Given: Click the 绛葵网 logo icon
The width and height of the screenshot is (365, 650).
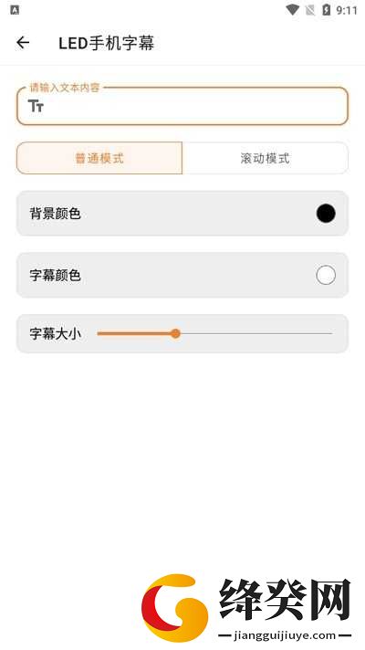Looking at the screenshot, I should 174,608.
